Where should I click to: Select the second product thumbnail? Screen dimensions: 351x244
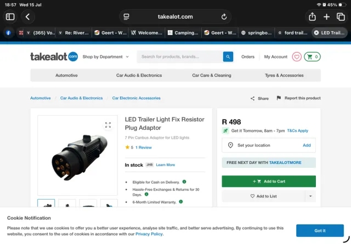click(x=67, y=203)
